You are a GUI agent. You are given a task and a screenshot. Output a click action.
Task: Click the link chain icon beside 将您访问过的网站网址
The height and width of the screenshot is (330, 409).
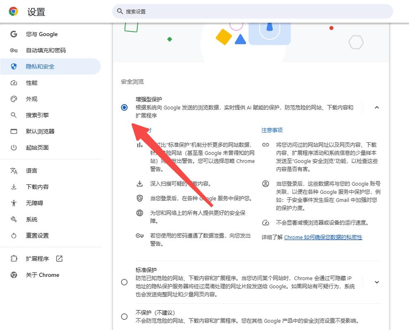click(266, 144)
